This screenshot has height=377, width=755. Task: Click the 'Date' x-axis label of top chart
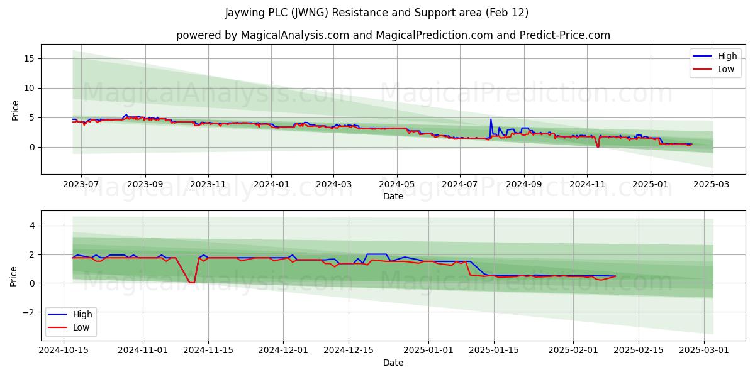click(x=393, y=196)
